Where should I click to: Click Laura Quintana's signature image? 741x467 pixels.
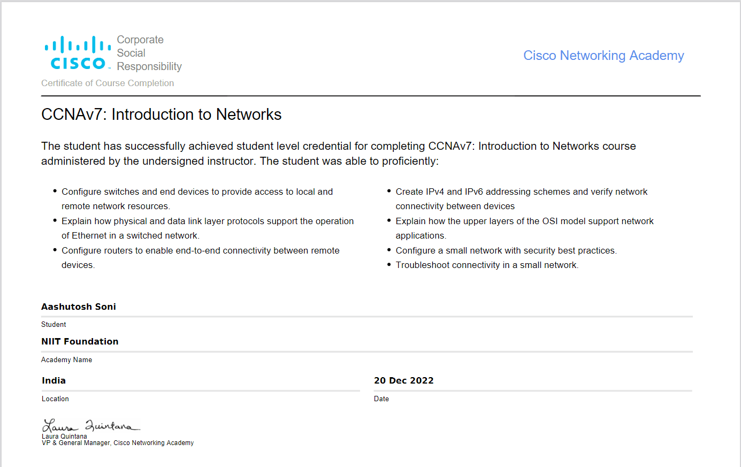pyautogui.click(x=91, y=426)
